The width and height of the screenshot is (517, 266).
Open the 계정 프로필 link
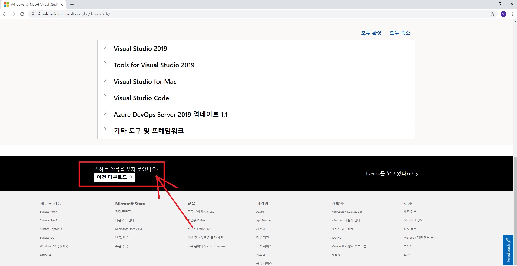123,212
